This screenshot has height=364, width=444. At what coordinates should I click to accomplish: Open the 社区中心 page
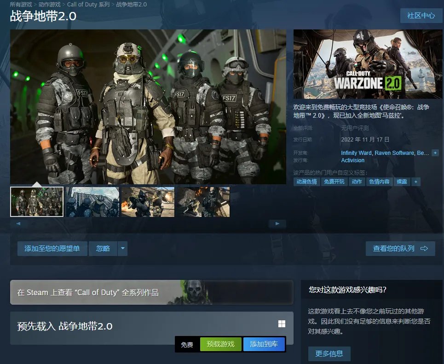pyautogui.click(x=421, y=16)
